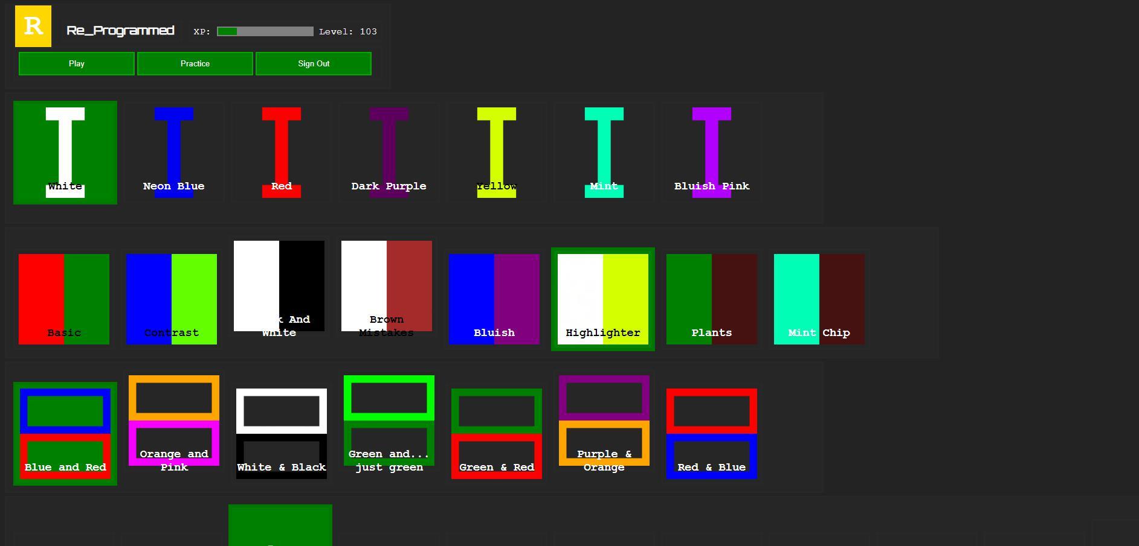Choose the Contrast color theme
This screenshot has width=1139, height=546.
click(172, 299)
